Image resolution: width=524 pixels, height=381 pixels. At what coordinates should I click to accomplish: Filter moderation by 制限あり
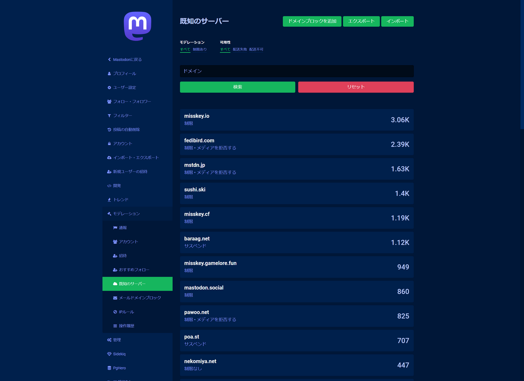click(x=200, y=50)
